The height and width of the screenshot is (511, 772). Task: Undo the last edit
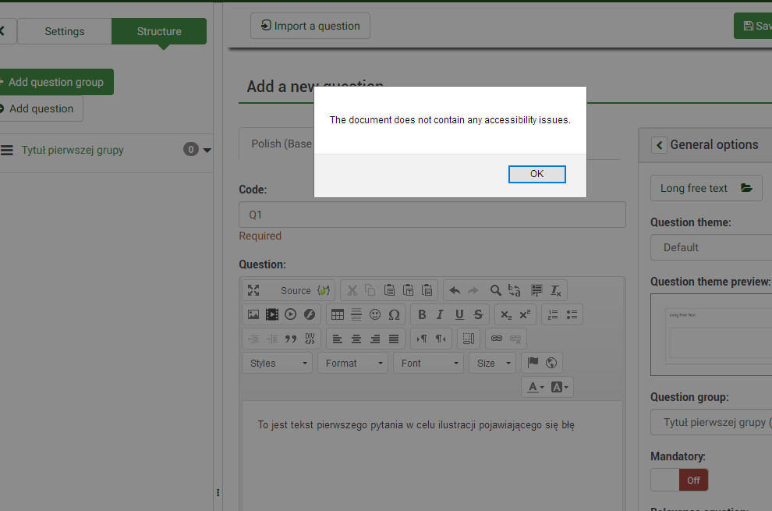[x=455, y=290]
